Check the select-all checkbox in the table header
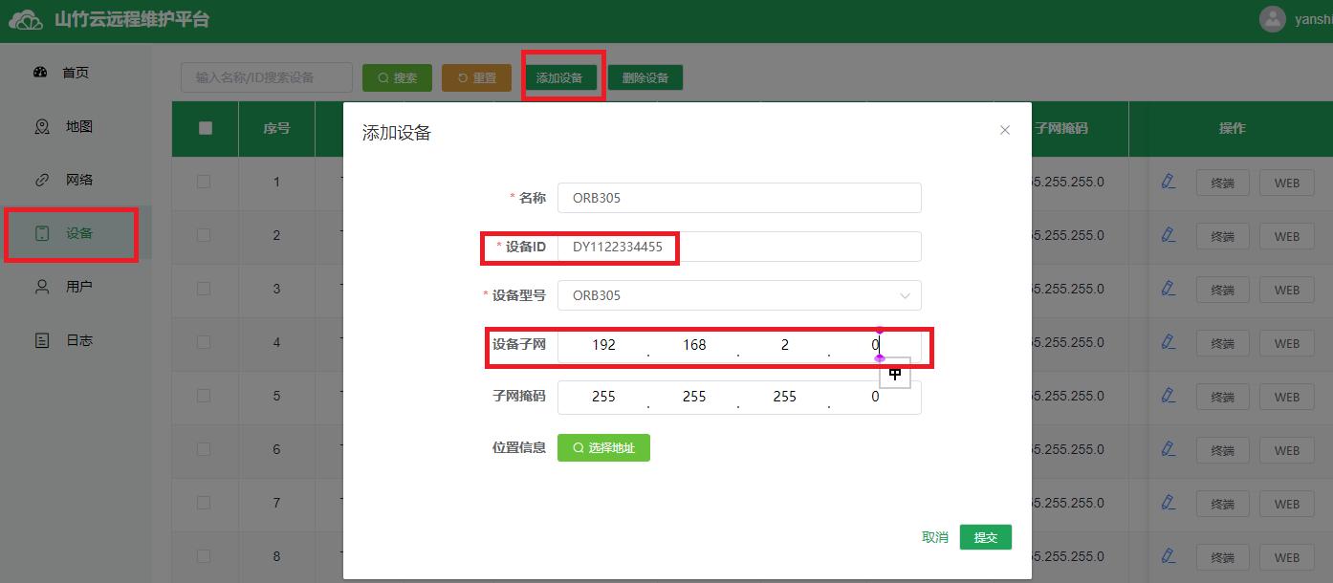Image resolution: width=1333 pixels, height=583 pixels. pos(204,128)
